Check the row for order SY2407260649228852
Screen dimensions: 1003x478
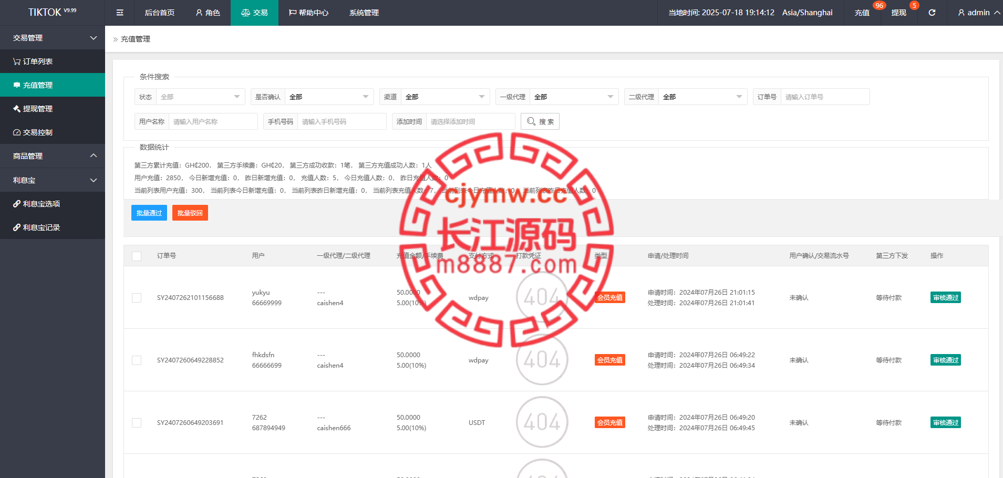(x=137, y=360)
